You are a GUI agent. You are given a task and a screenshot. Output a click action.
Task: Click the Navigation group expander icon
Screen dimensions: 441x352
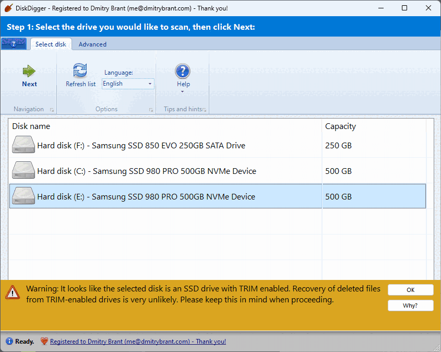(x=52, y=109)
